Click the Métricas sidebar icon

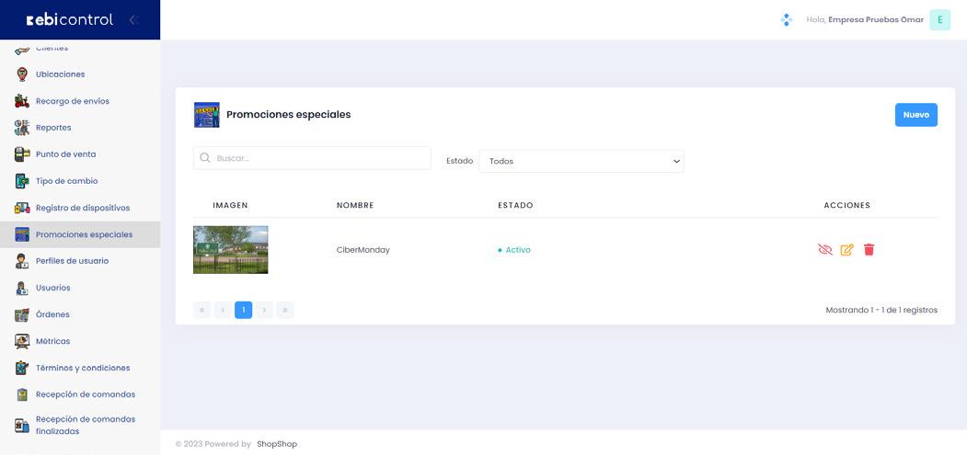coord(22,341)
